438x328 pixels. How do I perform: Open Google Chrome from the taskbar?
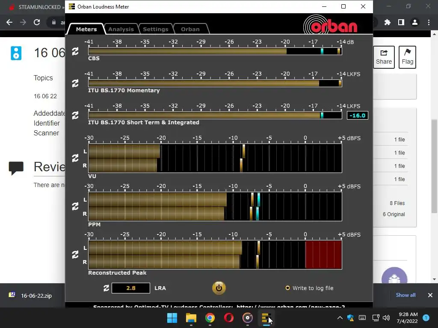tap(210, 318)
